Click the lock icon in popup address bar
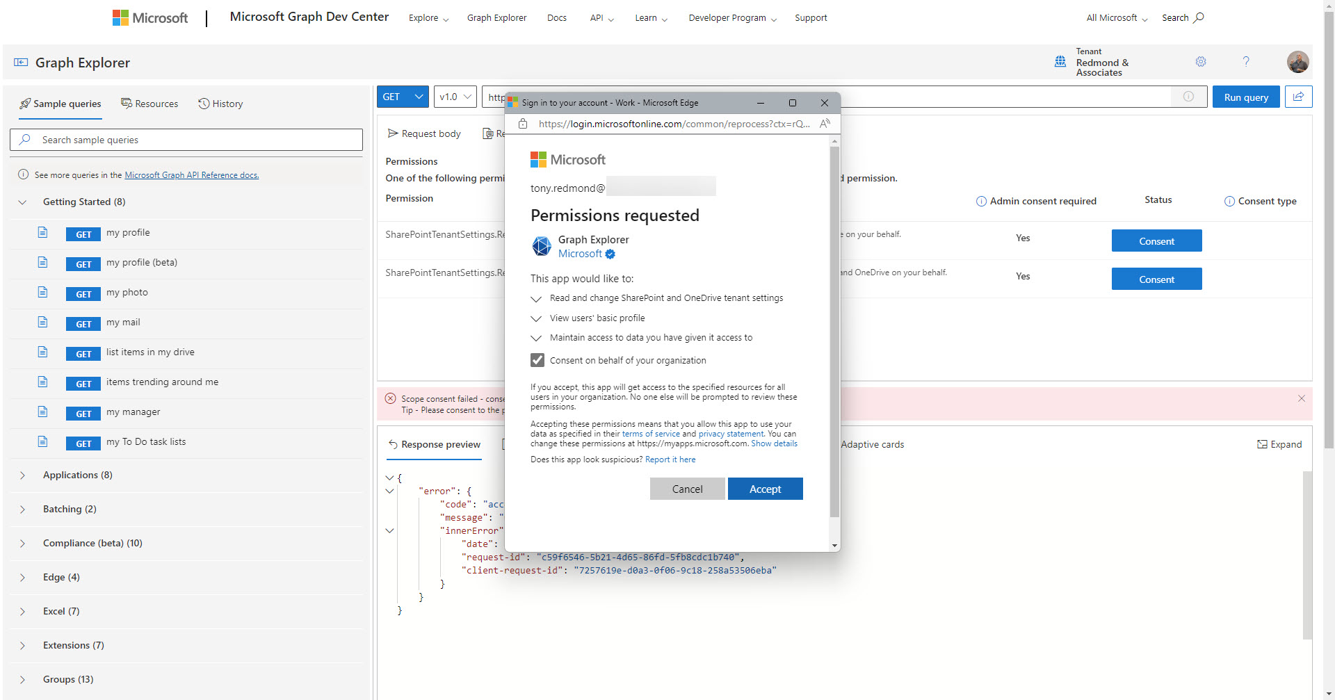The width and height of the screenshot is (1335, 700). 523,124
